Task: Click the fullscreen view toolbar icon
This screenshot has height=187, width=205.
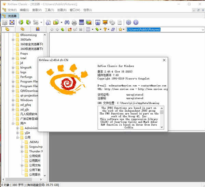Action: (x=12, y=22)
